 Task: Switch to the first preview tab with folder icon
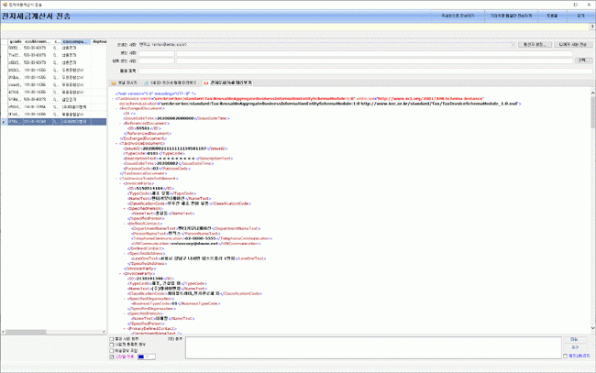coord(125,82)
